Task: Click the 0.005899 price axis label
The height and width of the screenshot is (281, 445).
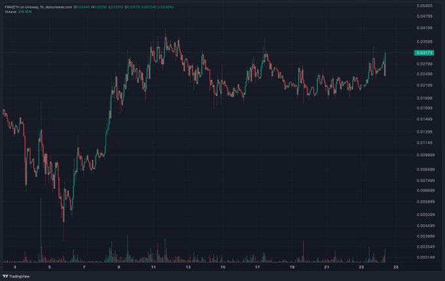Action: [425, 202]
